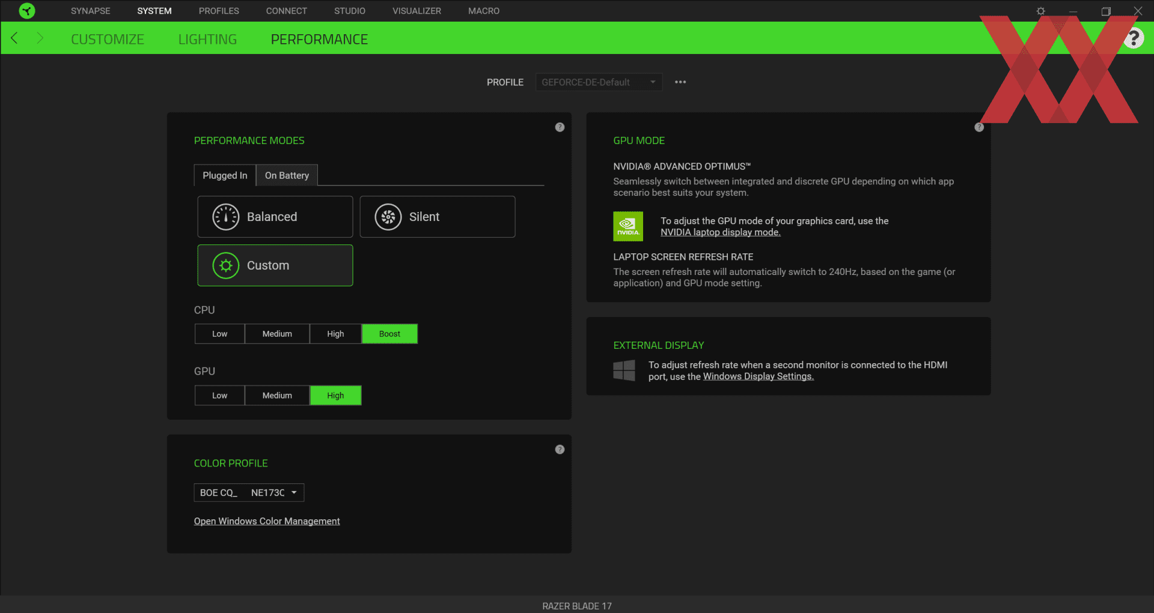The height and width of the screenshot is (613, 1154).
Task: Open Windows Color Management link
Action: pyautogui.click(x=267, y=521)
